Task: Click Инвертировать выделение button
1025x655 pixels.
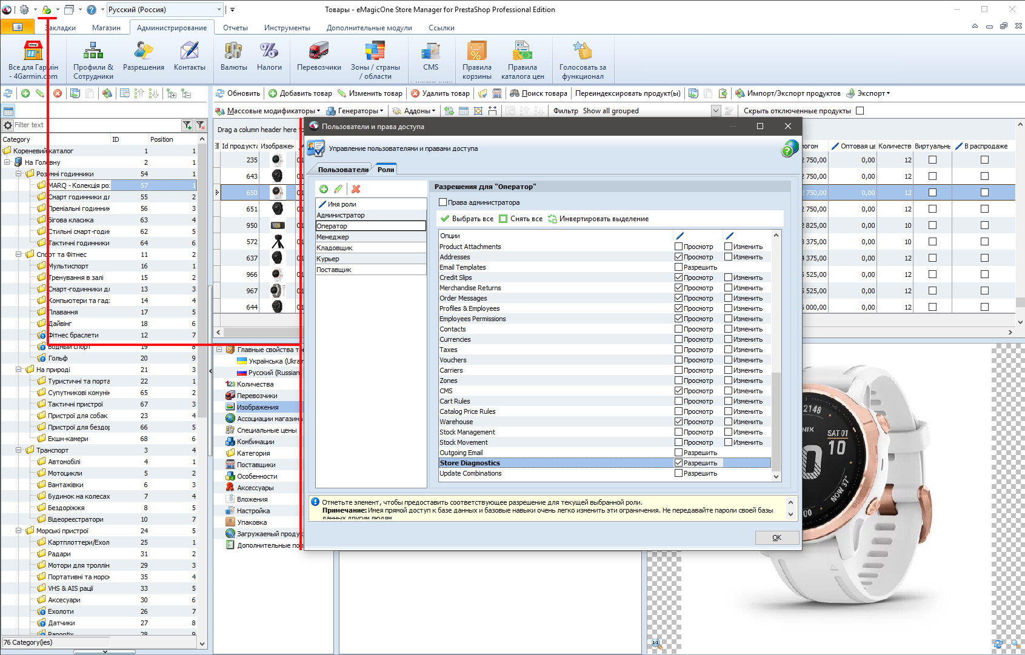Action: tap(598, 219)
